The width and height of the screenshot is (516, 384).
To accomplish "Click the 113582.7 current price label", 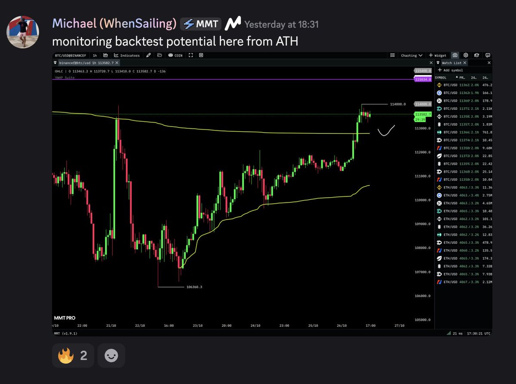I will coord(422,115).
